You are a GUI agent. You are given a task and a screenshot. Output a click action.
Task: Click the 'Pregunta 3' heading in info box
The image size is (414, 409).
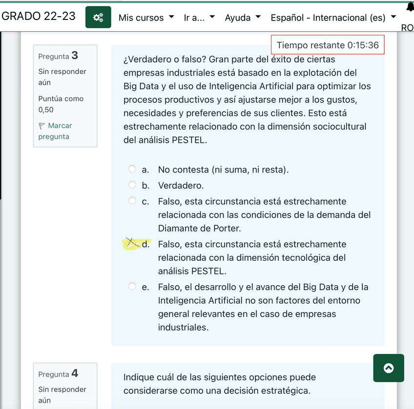click(58, 56)
